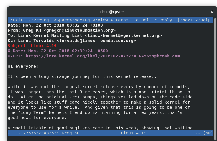Click the Date: Mon, 22 Oct 2018 header

(x=55, y=25)
